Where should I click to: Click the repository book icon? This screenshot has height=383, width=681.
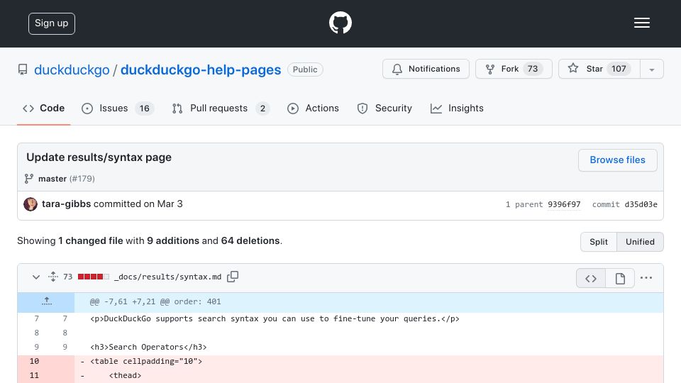coord(23,70)
